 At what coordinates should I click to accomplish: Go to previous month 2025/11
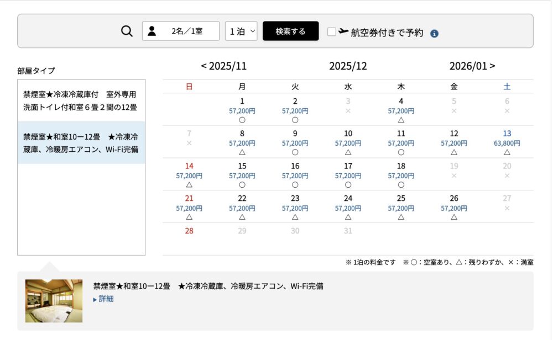(224, 66)
